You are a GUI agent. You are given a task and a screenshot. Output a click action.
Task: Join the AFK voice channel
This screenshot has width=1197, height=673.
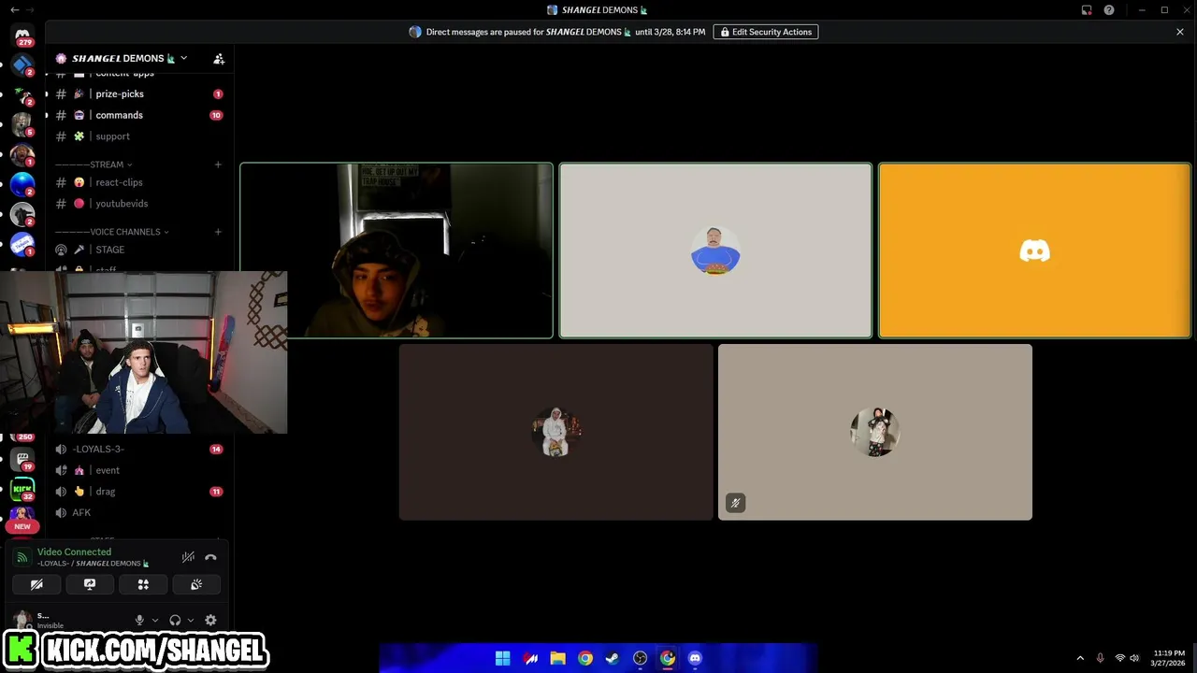click(138, 512)
